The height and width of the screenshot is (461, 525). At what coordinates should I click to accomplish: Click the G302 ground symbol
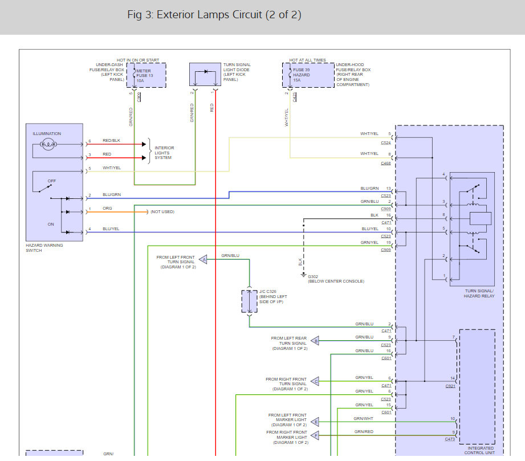tap(304, 275)
